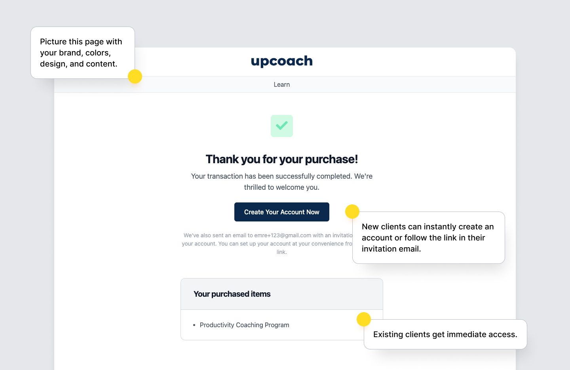Click the 'Your purchased items' header
Viewport: 570px width, 370px height.
232,294
